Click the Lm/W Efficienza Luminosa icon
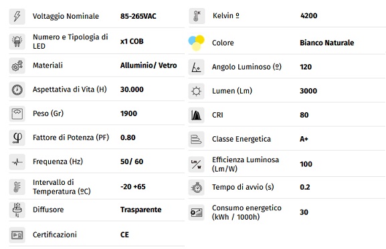 click(x=196, y=164)
